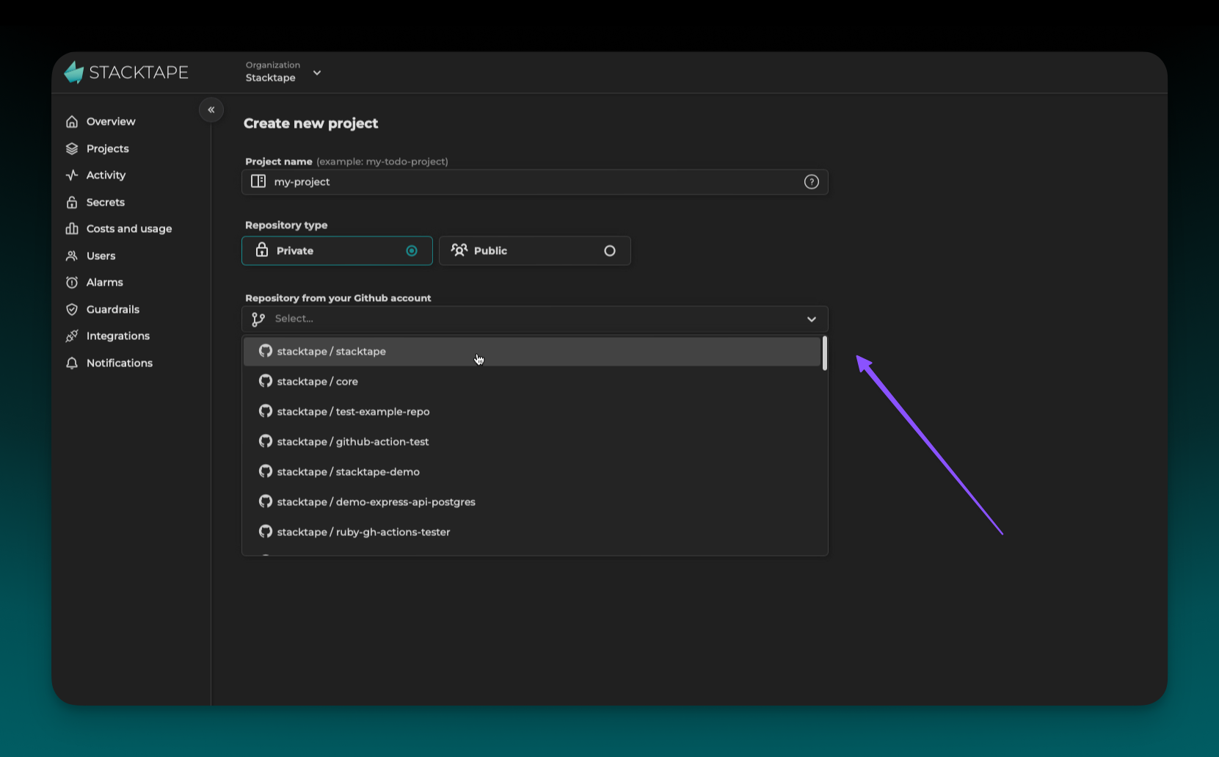Click the help question-mark icon in Project name
Screen dimensions: 1219x757
tap(811, 182)
